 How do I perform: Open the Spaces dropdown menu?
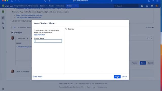click(x=44, y=6)
